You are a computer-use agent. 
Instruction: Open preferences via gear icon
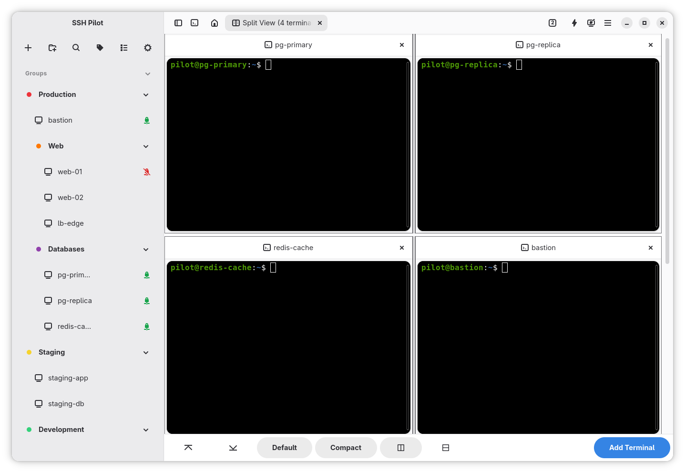[x=148, y=48]
